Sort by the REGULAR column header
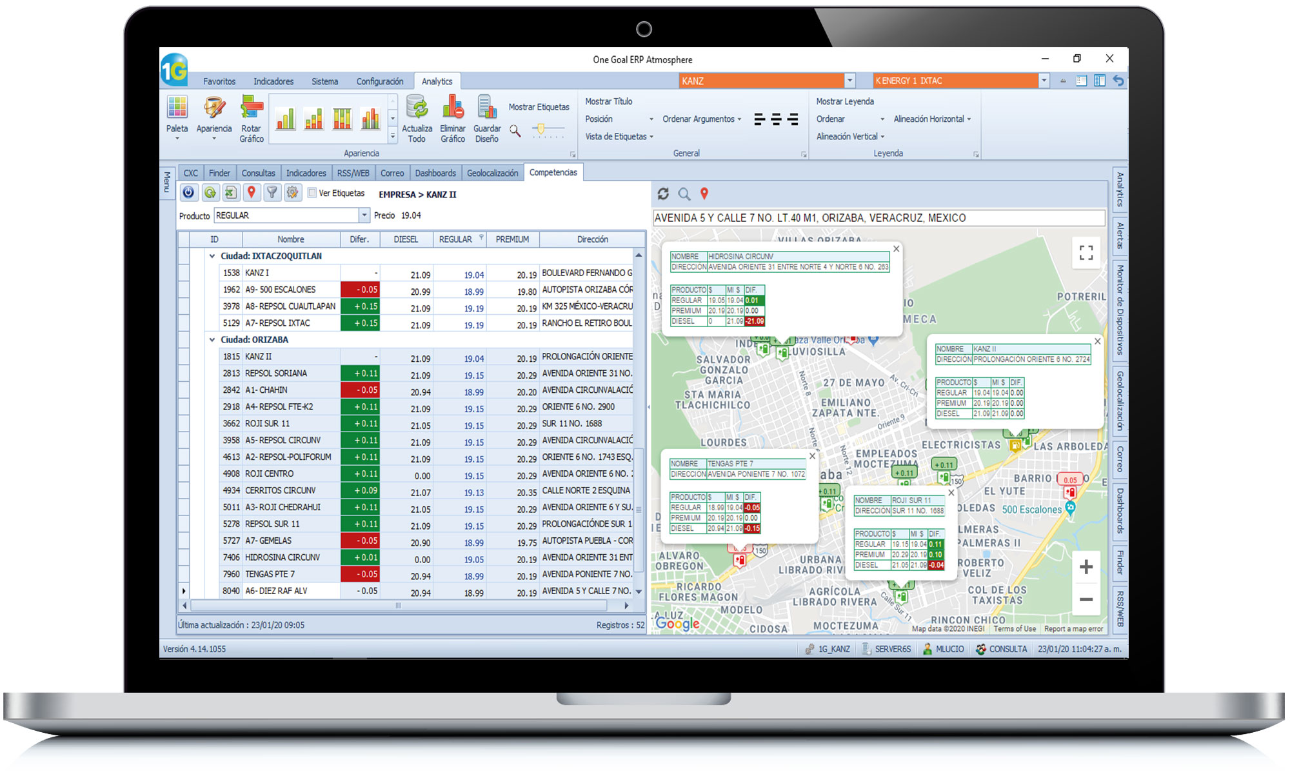 coord(460,239)
